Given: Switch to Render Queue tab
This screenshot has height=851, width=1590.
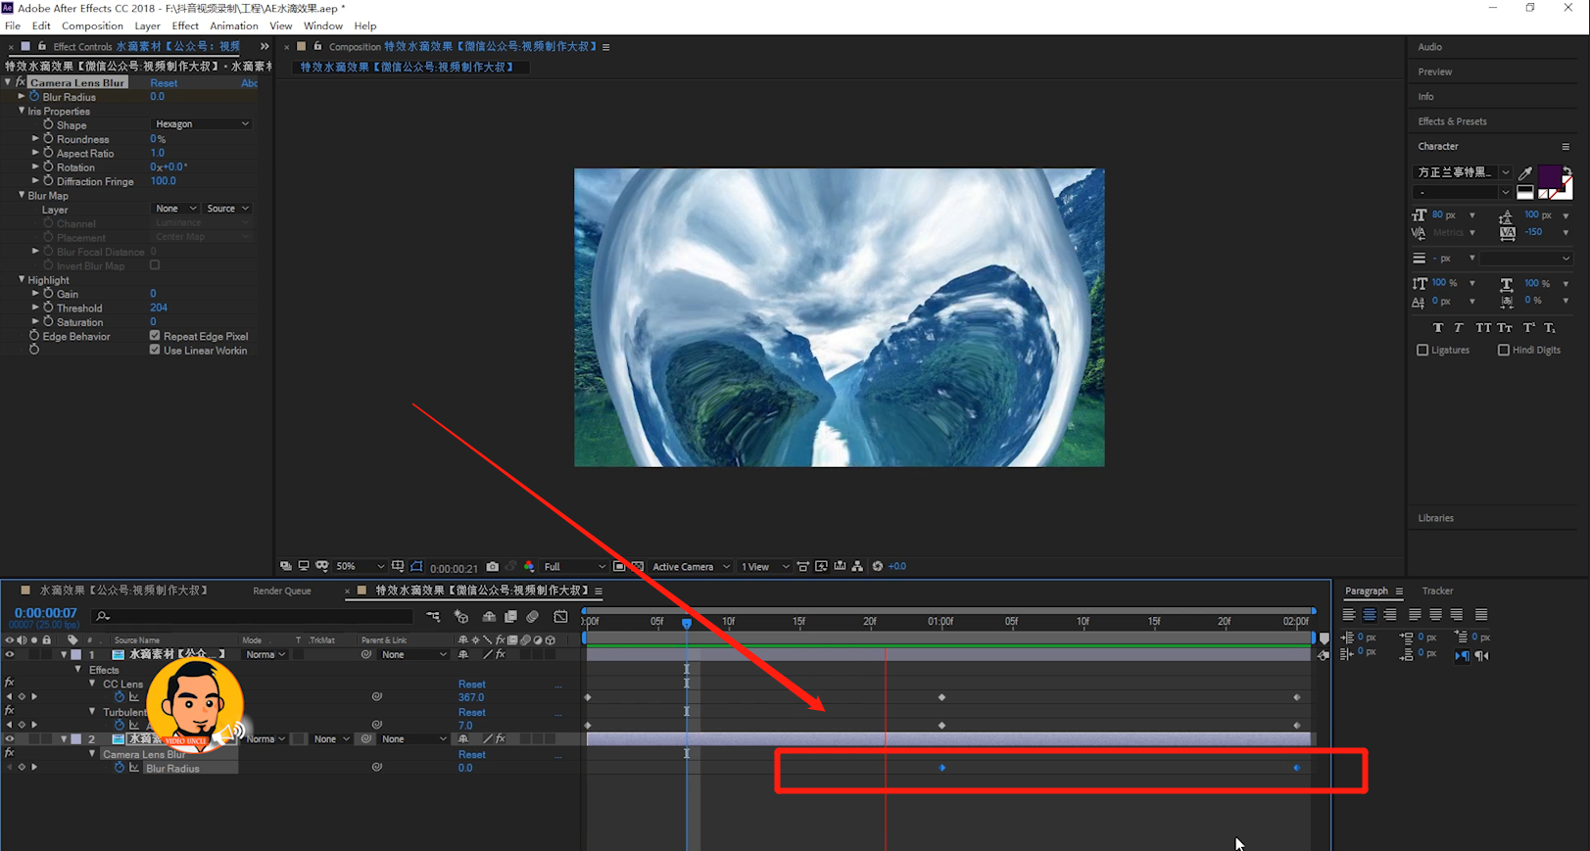Looking at the screenshot, I should [x=282, y=591].
